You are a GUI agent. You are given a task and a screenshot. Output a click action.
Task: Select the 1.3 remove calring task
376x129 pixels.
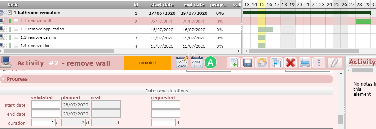coord(38,37)
